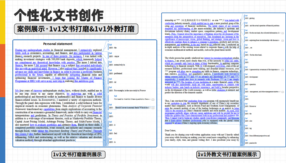Expand the 'it generated my awareness' comment ellipsis icon
This screenshot has height=163, width=286.
pos(282,70)
